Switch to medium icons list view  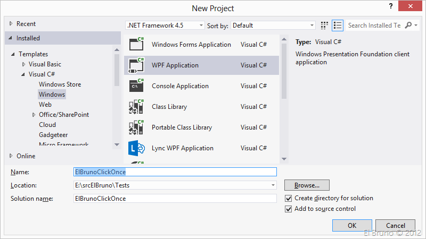click(338, 25)
